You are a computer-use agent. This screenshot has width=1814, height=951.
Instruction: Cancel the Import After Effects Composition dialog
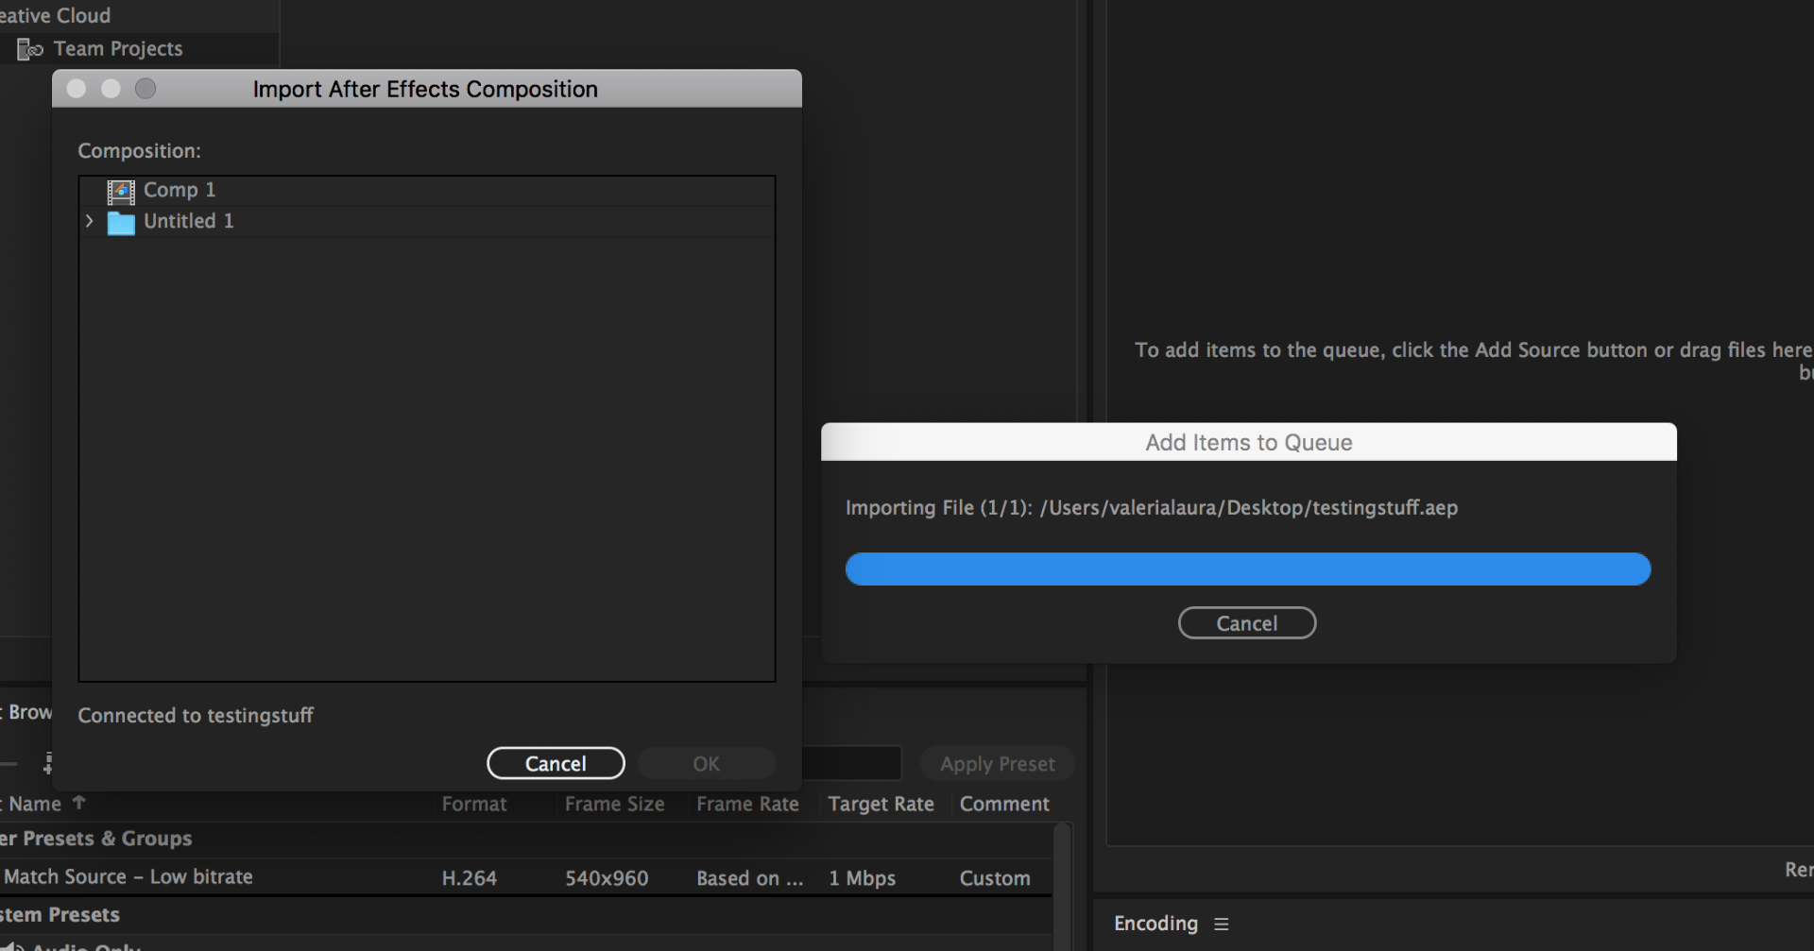(x=556, y=763)
